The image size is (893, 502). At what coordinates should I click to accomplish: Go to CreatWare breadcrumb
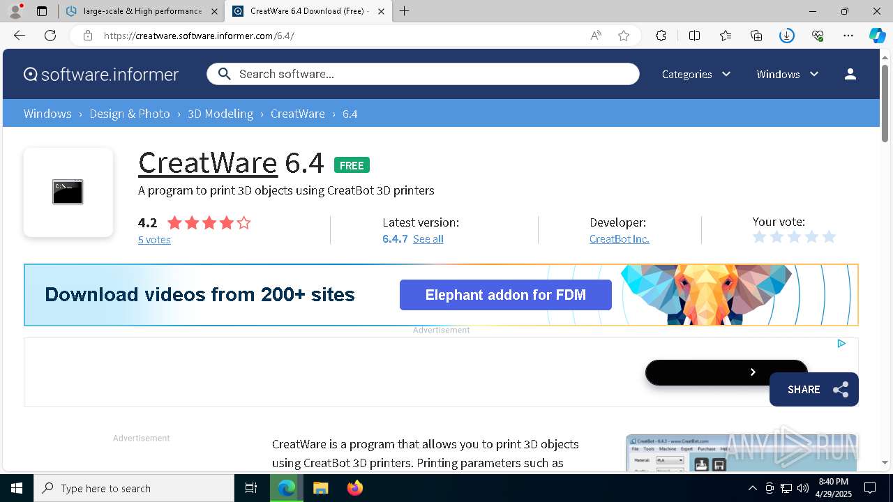coord(298,114)
